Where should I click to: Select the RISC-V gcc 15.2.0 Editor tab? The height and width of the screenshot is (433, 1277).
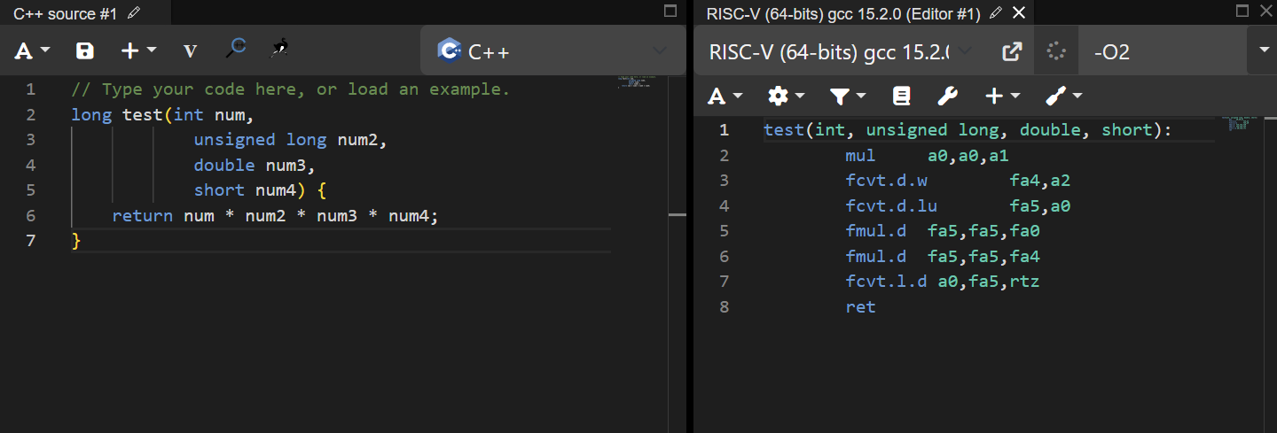[842, 12]
